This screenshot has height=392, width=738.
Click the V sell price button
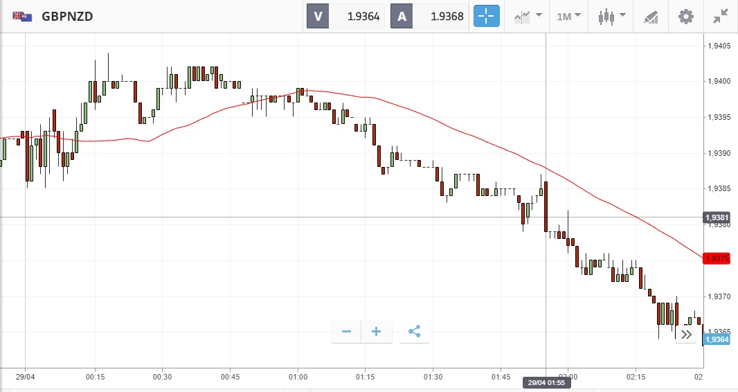pyautogui.click(x=345, y=16)
